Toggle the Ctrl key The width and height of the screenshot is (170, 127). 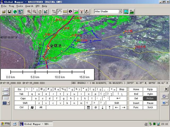pos(21,107)
